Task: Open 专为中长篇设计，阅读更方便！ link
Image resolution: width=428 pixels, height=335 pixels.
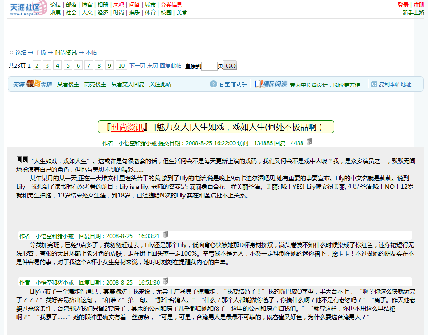Action: [x=327, y=85]
